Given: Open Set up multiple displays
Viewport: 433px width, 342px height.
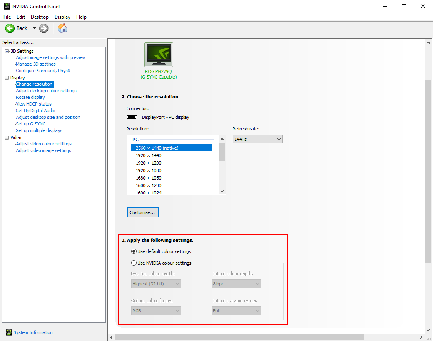Looking at the screenshot, I should pos(39,130).
